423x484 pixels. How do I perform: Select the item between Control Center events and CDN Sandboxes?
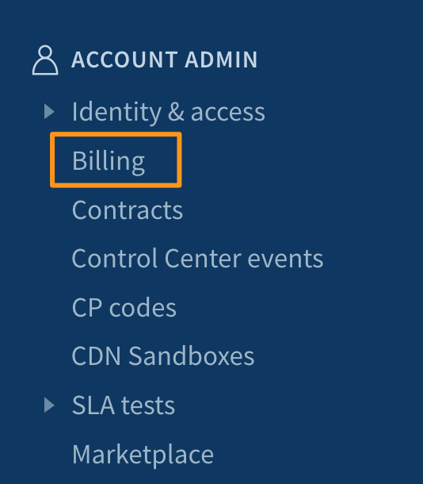[x=124, y=307]
